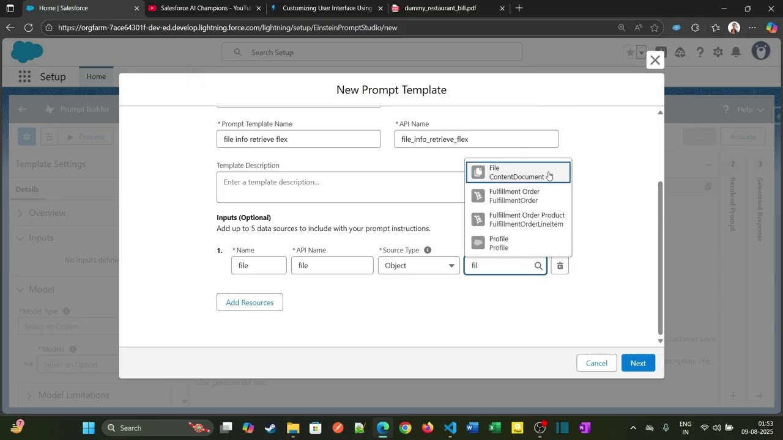Viewport: 783px width, 440px height.
Task: Open OneNote from the taskbar
Action: click(584, 428)
